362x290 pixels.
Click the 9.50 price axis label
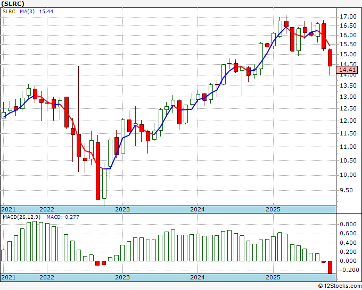click(x=347, y=191)
